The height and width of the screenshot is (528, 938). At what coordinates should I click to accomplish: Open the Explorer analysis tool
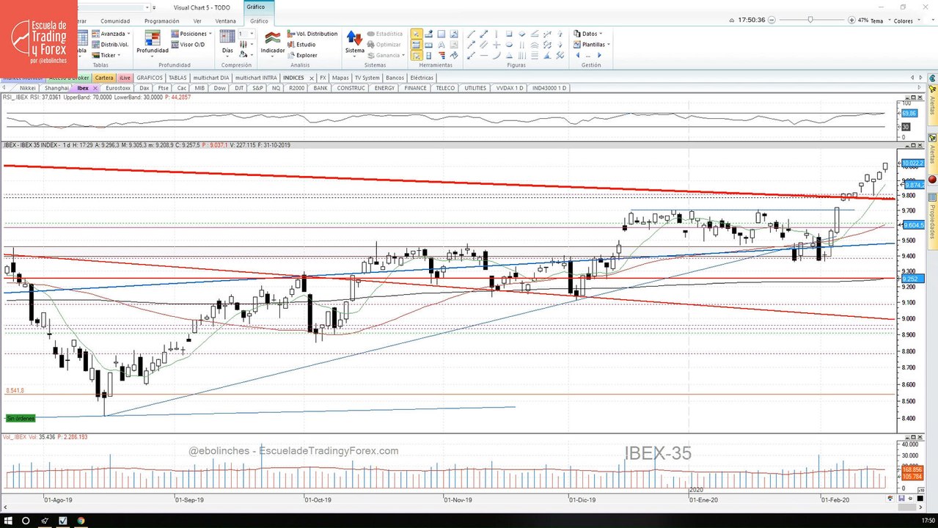(x=303, y=55)
